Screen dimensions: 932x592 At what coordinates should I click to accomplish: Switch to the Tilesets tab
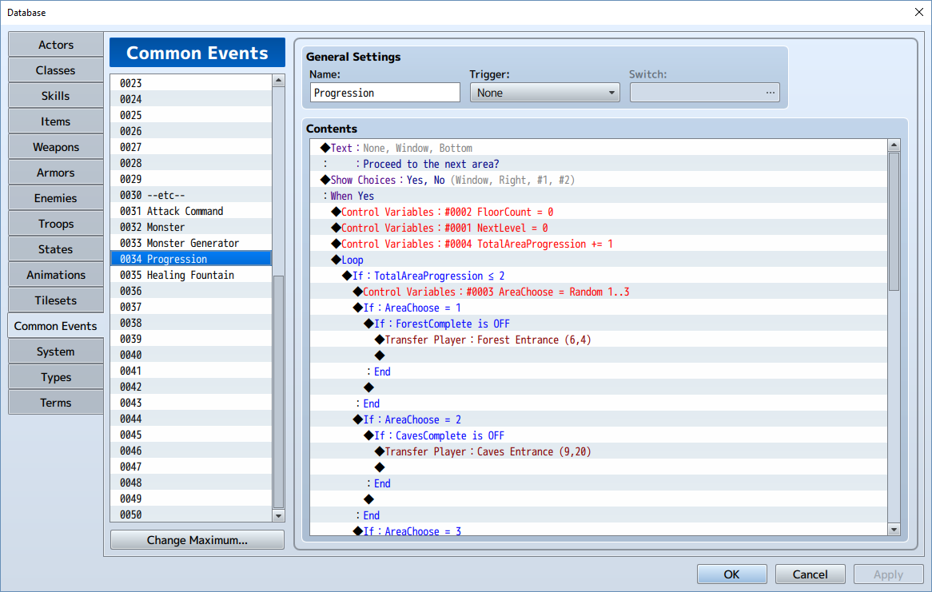pyautogui.click(x=56, y=300)
